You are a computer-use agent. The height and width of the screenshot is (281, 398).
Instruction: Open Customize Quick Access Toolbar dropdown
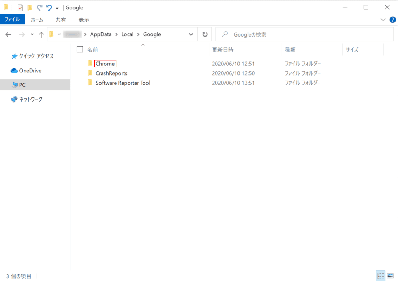[x=57, y=8]
